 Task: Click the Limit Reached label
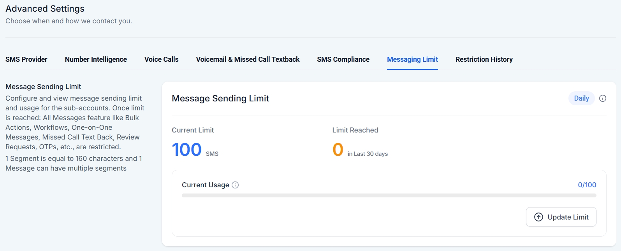click(x=355, y=130)
